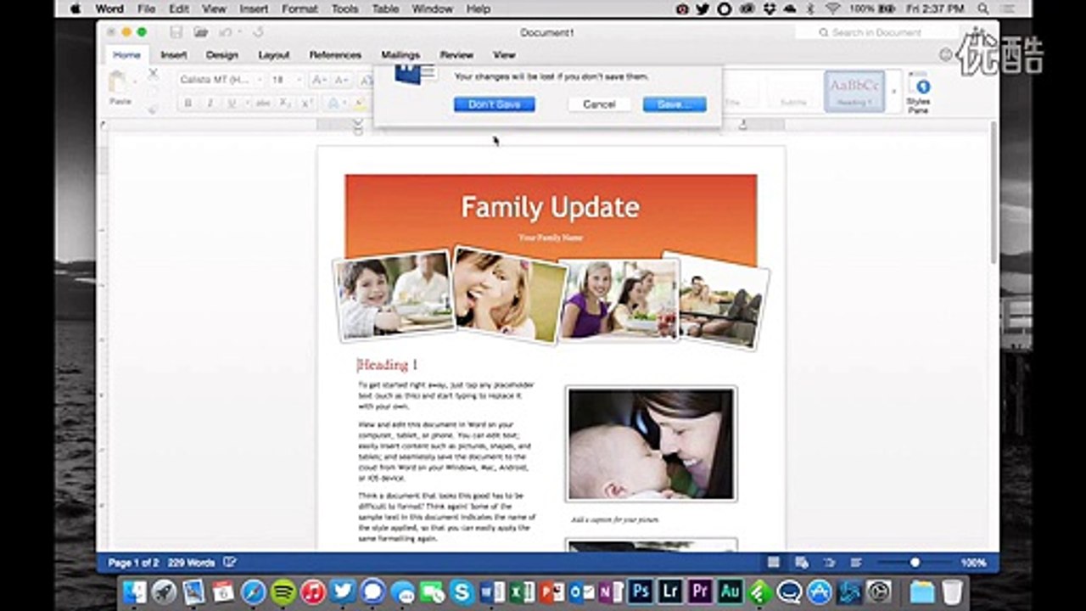The height and width of the screenshot is (611, 1086).
Task: Switch to Print Layout view icon
Action: pyautogui.click(x=774, y=563)
